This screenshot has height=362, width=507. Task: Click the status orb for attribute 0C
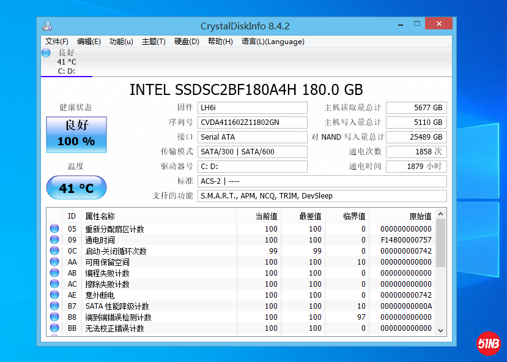click(54, 251)
